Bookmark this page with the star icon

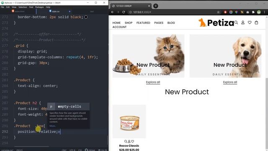[218, 12]
